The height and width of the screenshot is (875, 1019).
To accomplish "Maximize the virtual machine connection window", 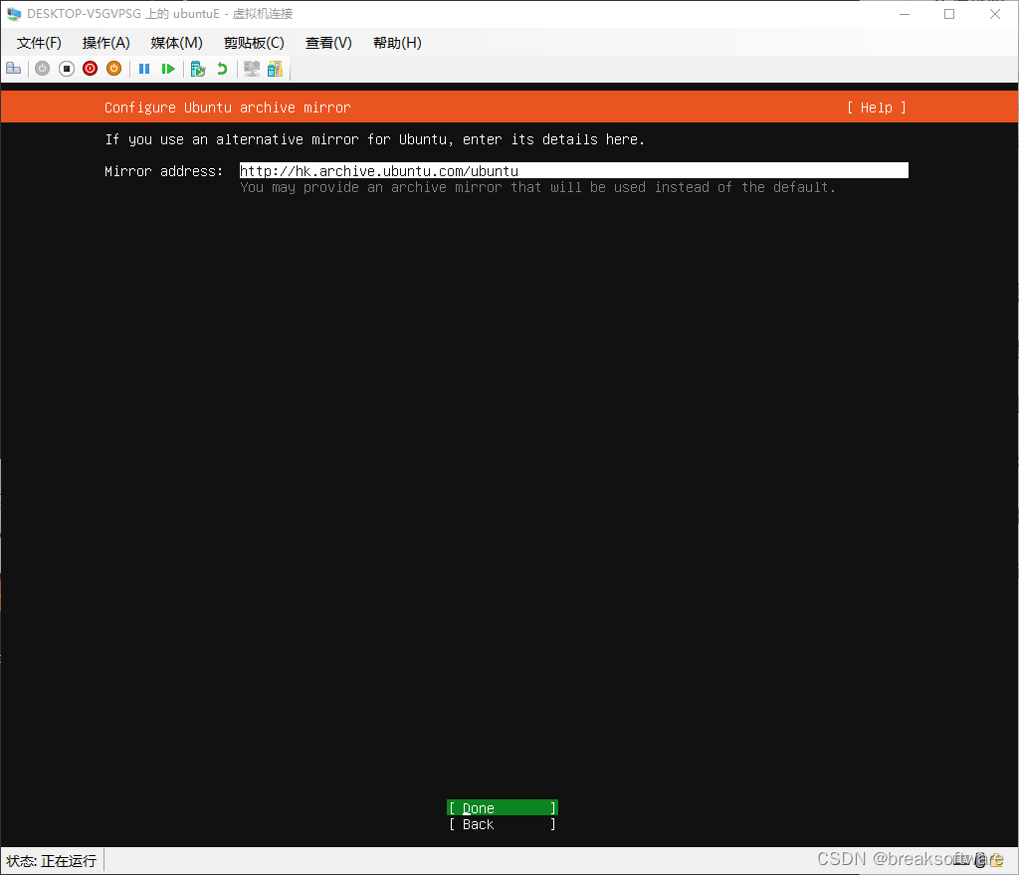I will [949, 14].
